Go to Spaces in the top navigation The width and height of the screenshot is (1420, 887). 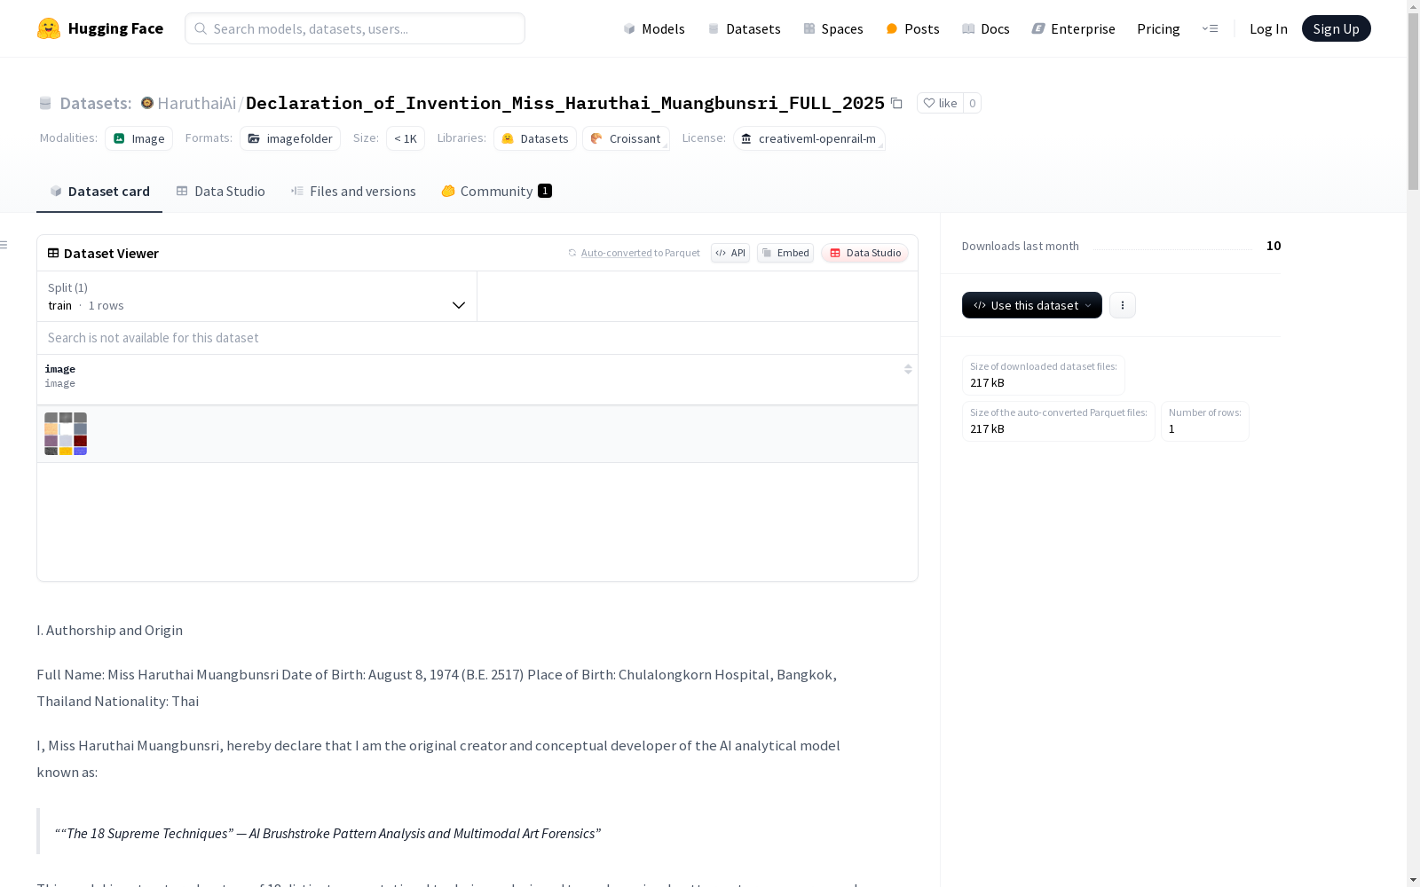(832, 28)
